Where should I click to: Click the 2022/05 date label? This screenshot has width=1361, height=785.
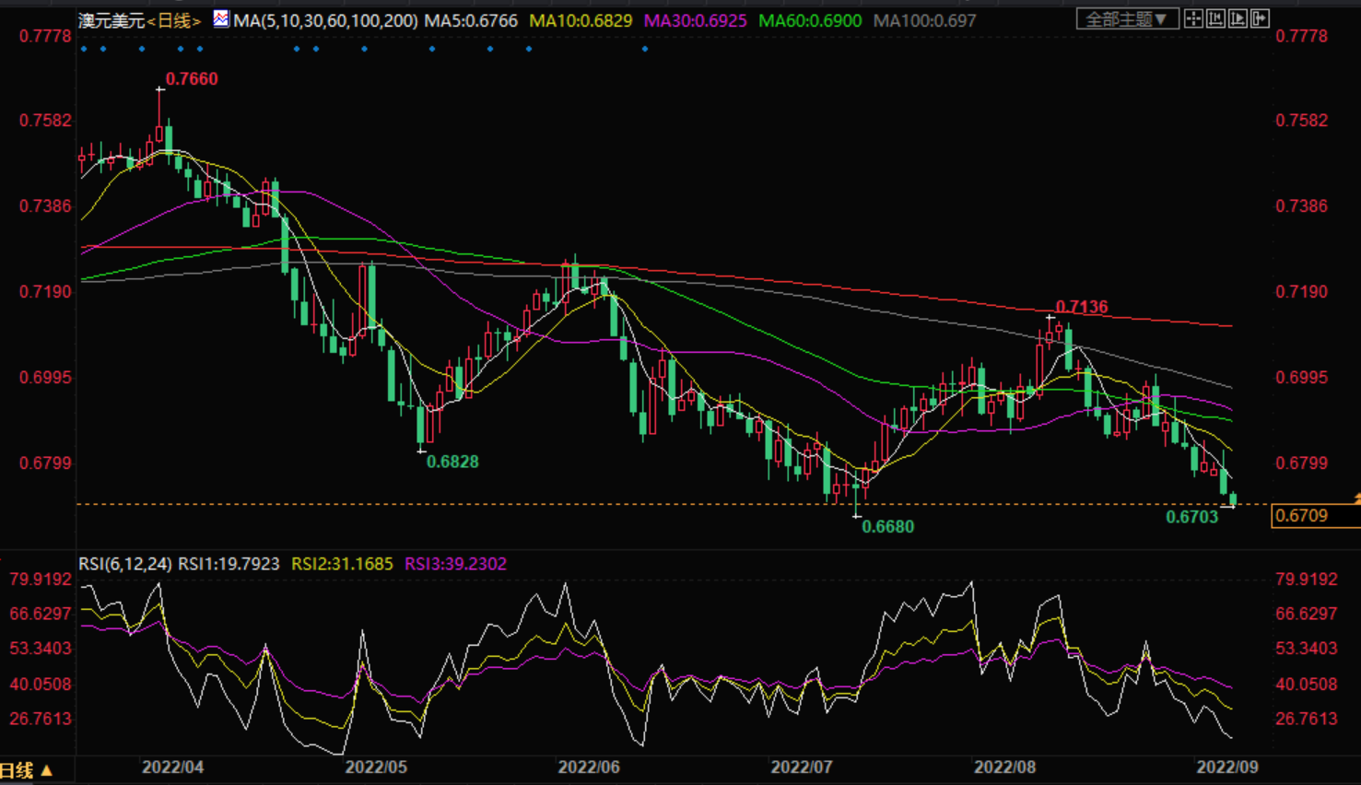point(376,767)
